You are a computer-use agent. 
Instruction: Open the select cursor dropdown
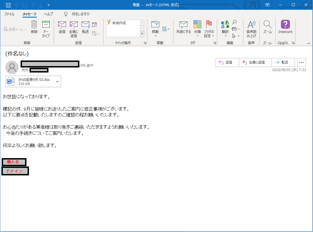(236, 36)
